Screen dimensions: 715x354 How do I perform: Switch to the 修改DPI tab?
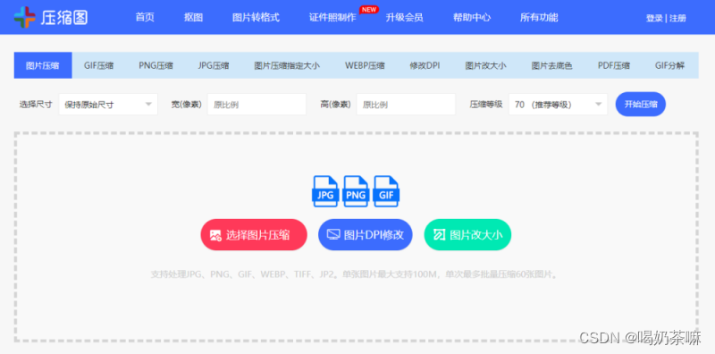click(x=425, y=65)
